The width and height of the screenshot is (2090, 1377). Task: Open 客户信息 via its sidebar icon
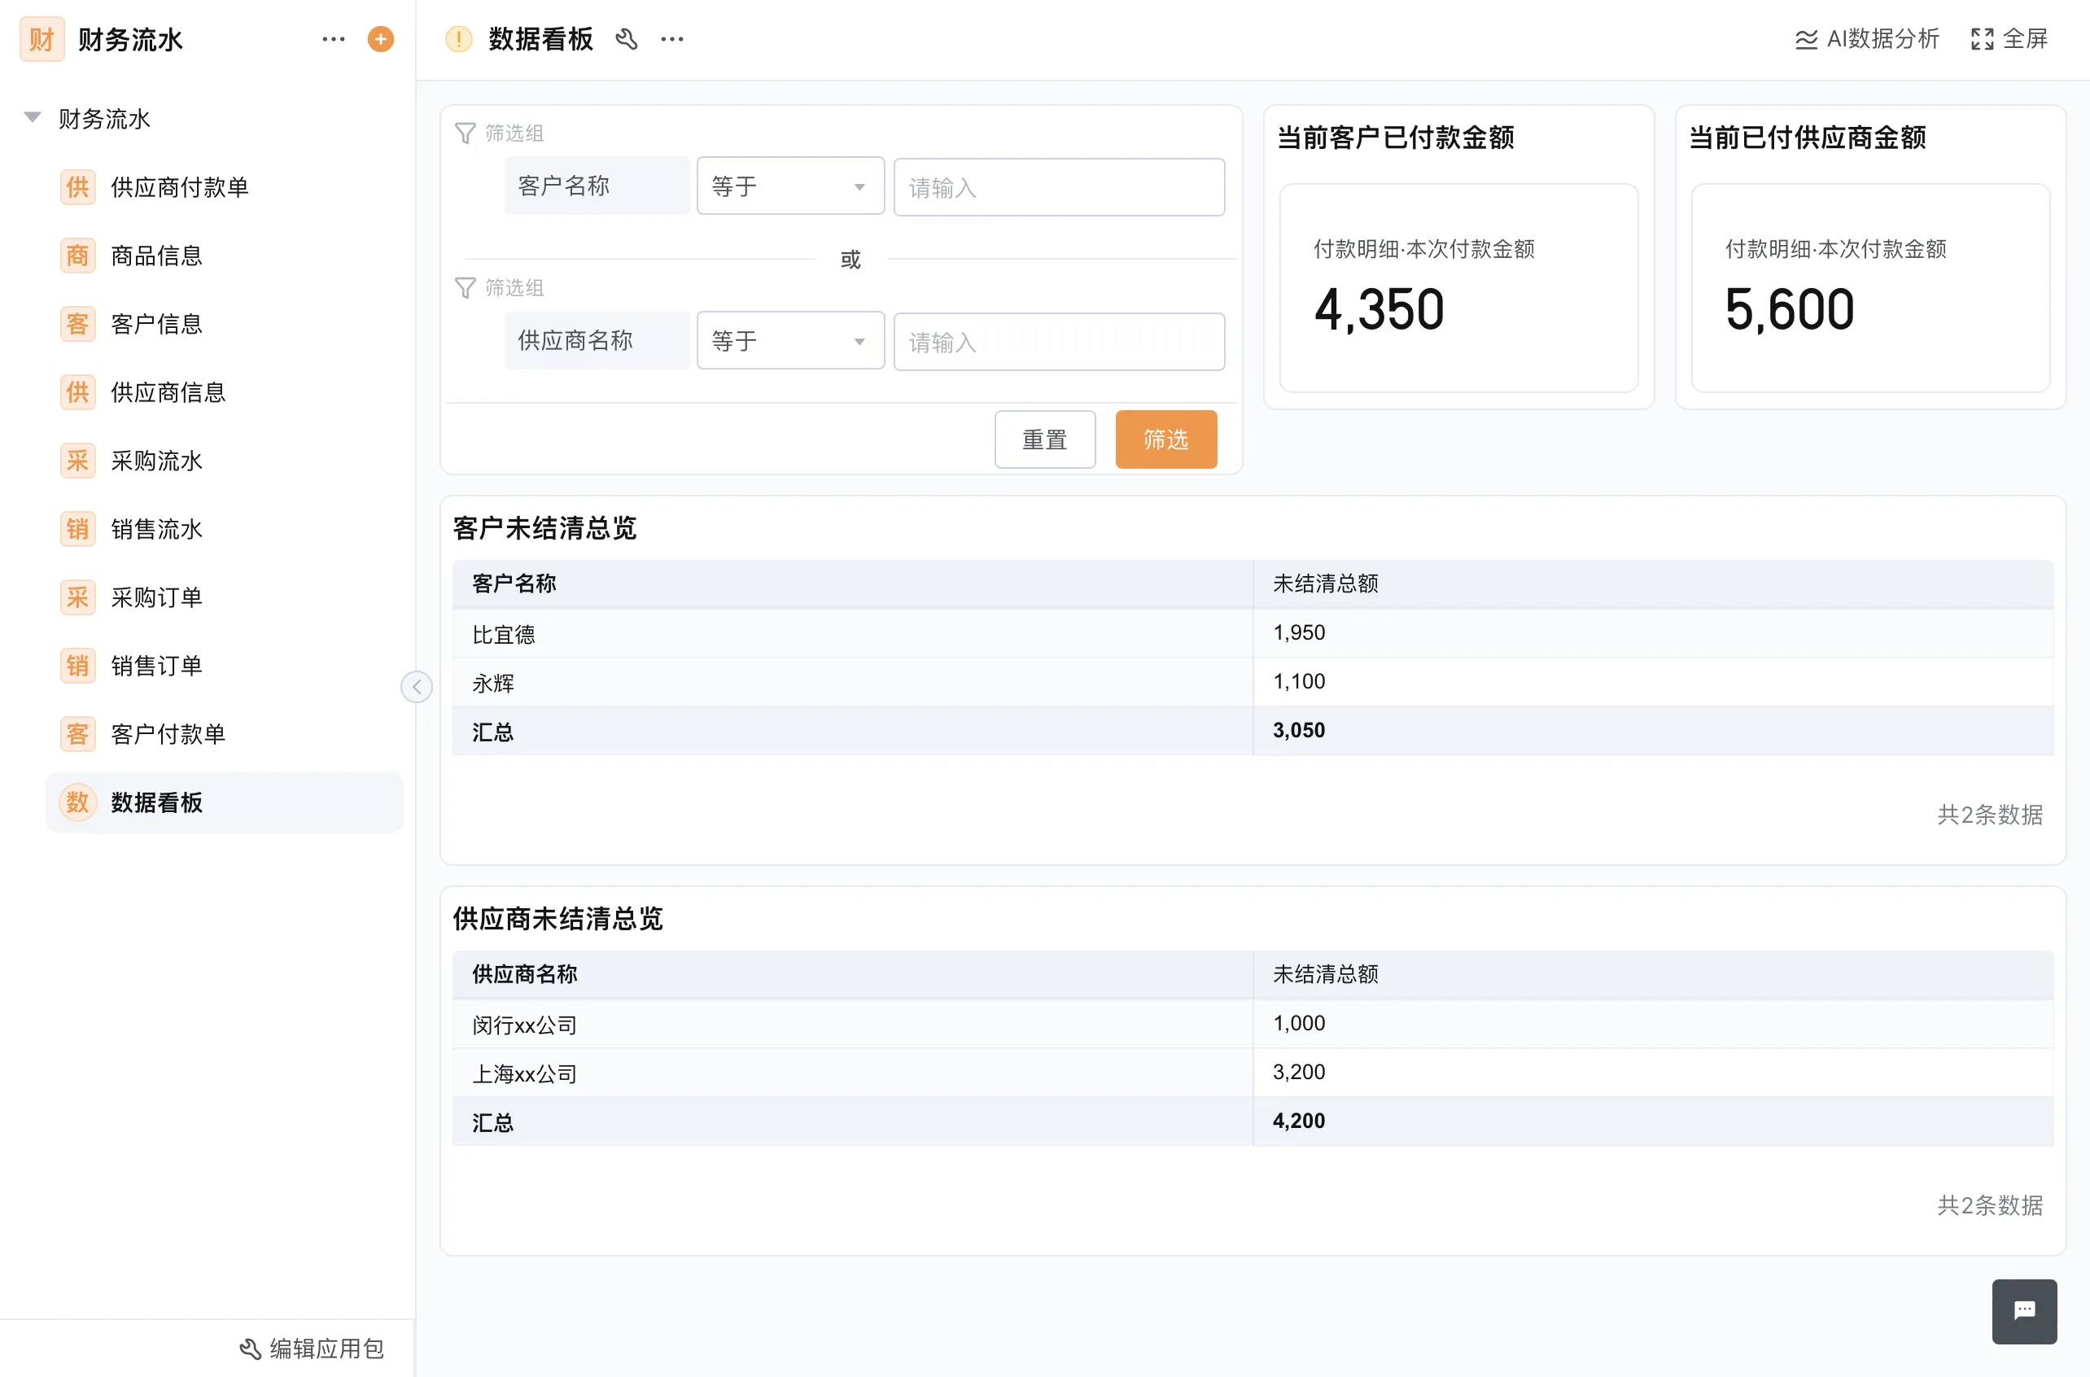[x=77, y=323]
